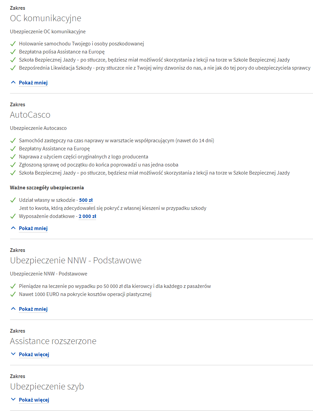Click the Ubezpieczenie szyb heading

[47, 387]
